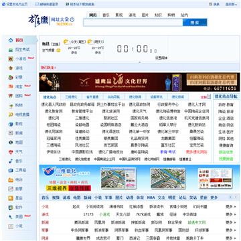Expand 更多 in the 小说 row
Screen dimensions: 241x241
[x=230, y=207]
